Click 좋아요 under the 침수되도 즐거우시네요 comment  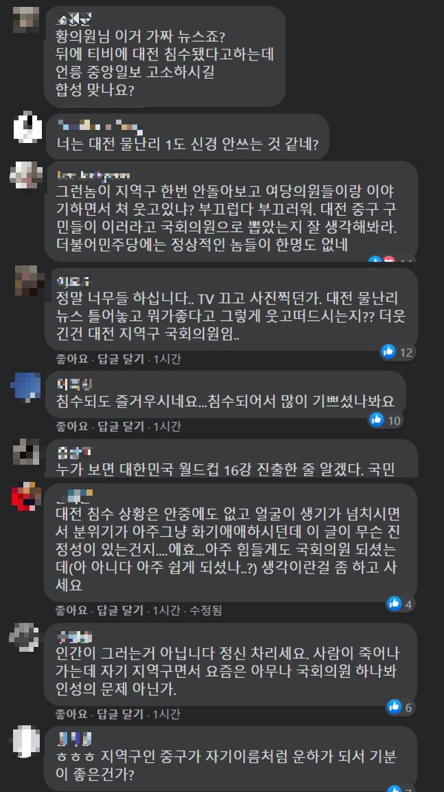[72, 426]
